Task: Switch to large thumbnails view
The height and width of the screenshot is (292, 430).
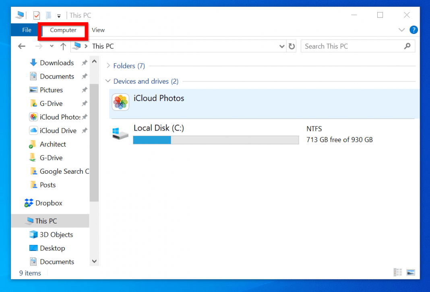Action: pyautogui.click(x=411, y=272)
